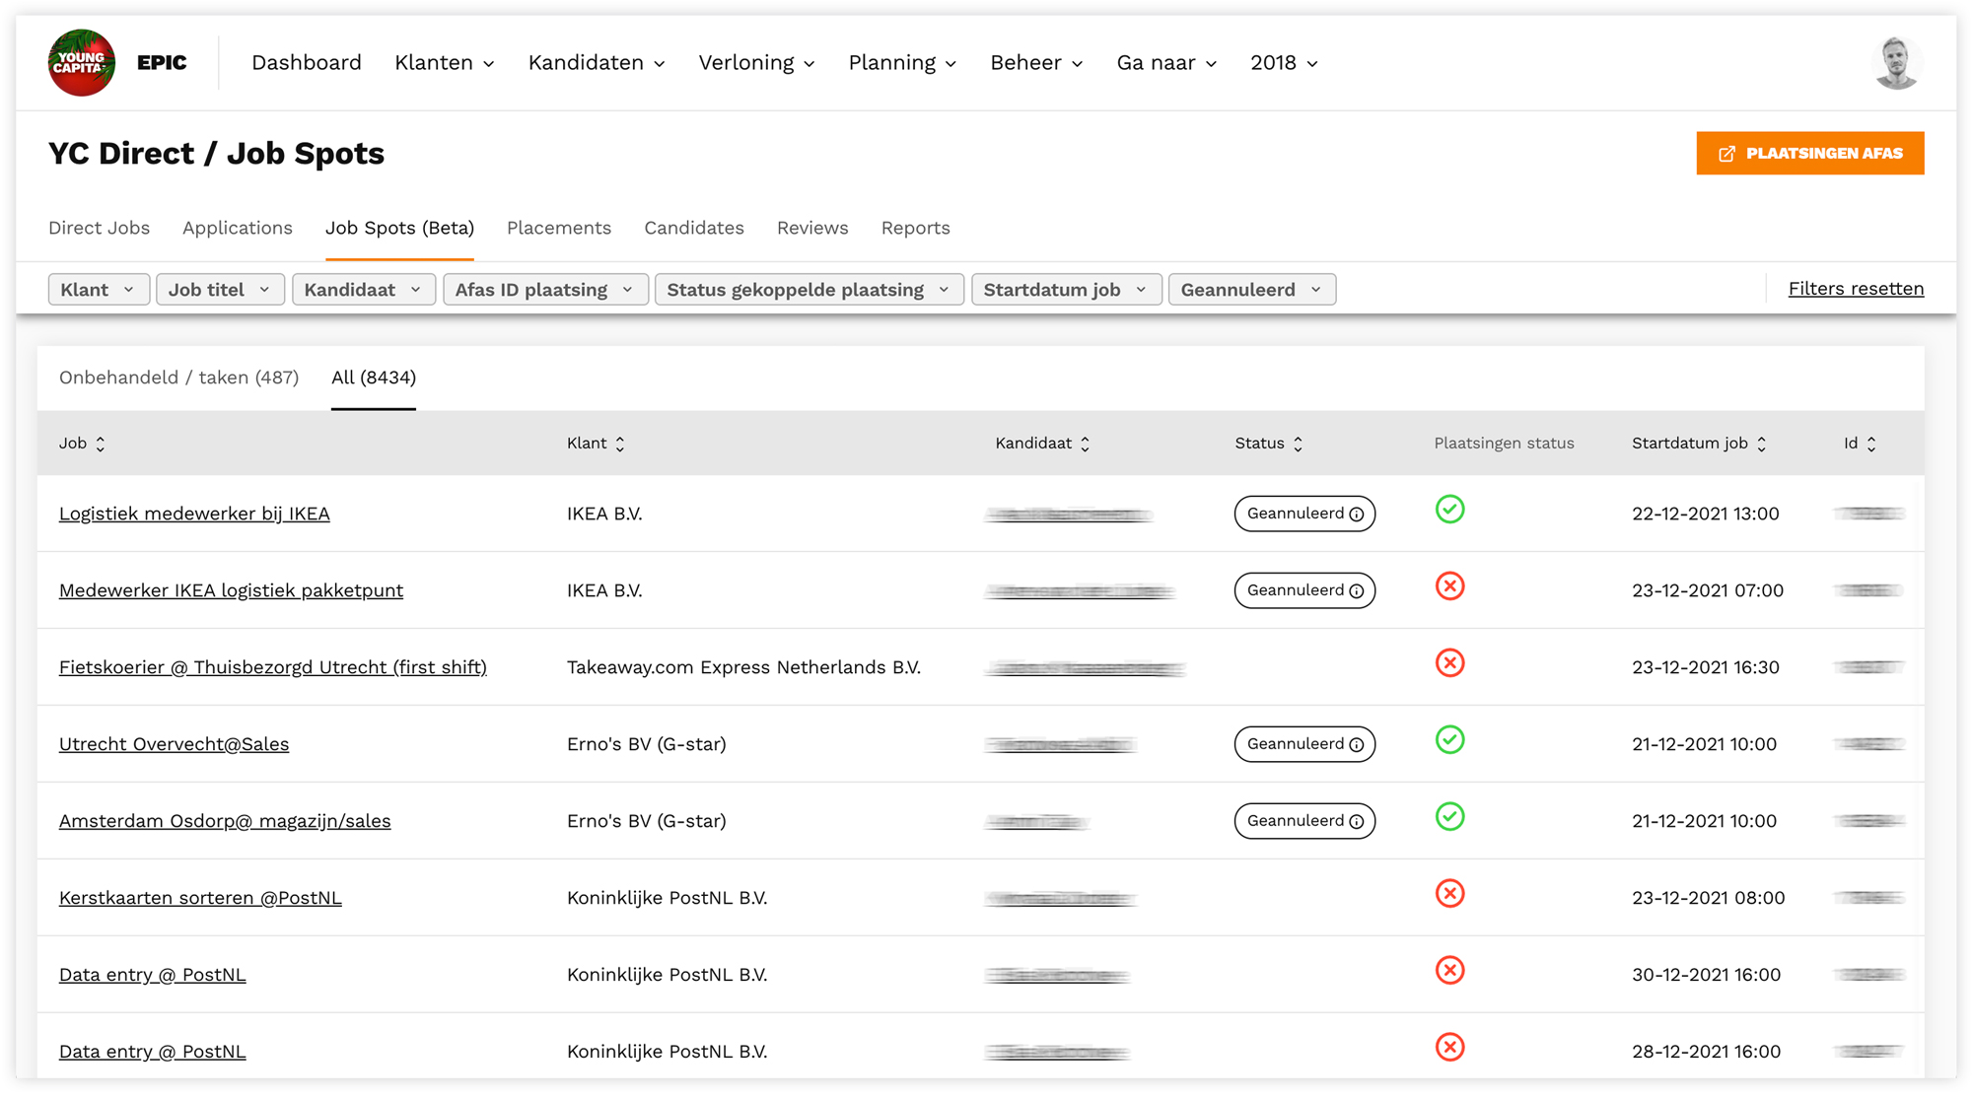Switch to Candidates tab
The width and height of the screenshot is (1972, 1099).
(x=694, y=229)
